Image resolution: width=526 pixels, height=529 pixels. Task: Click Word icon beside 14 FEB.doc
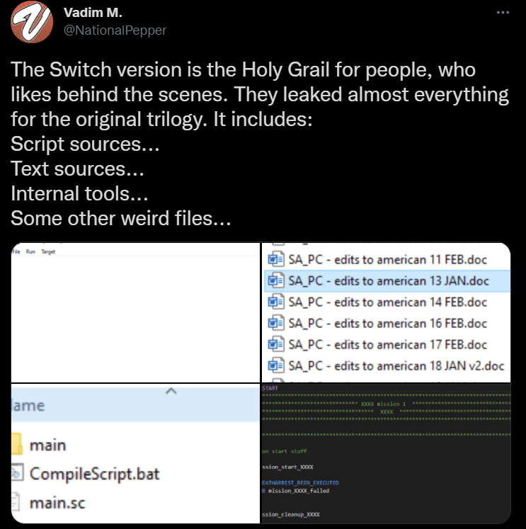(275, 302)
